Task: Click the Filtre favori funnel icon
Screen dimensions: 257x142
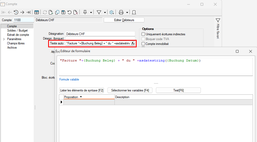Action: [218, 20]
